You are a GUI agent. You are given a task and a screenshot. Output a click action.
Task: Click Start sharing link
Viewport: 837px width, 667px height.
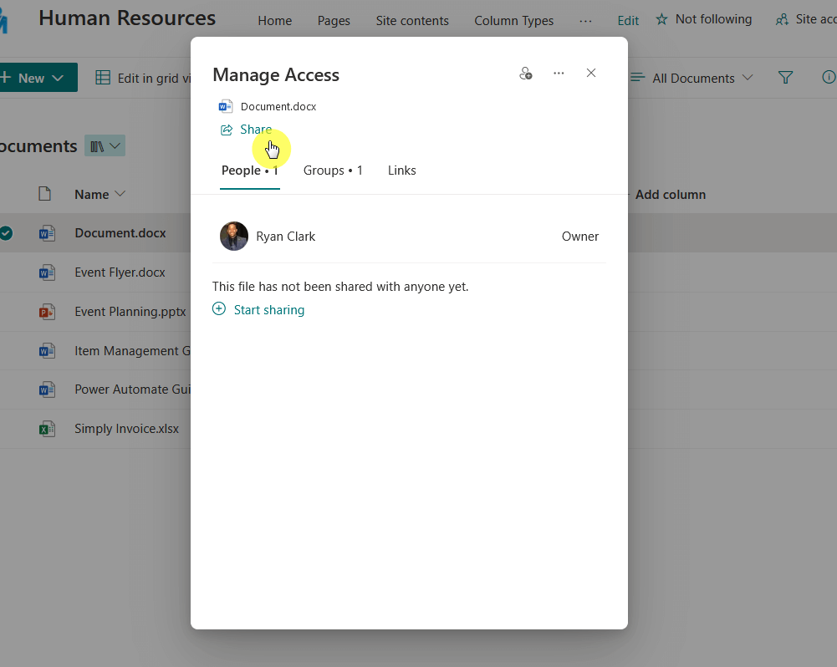pyautogui.click(x=269, y=310)
